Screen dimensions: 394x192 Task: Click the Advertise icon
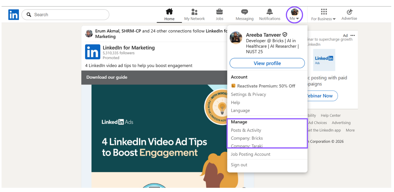(x=349, y=12)
